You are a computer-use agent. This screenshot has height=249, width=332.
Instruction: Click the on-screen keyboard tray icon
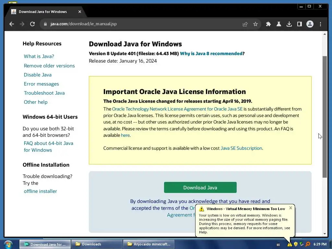[279, 244]
